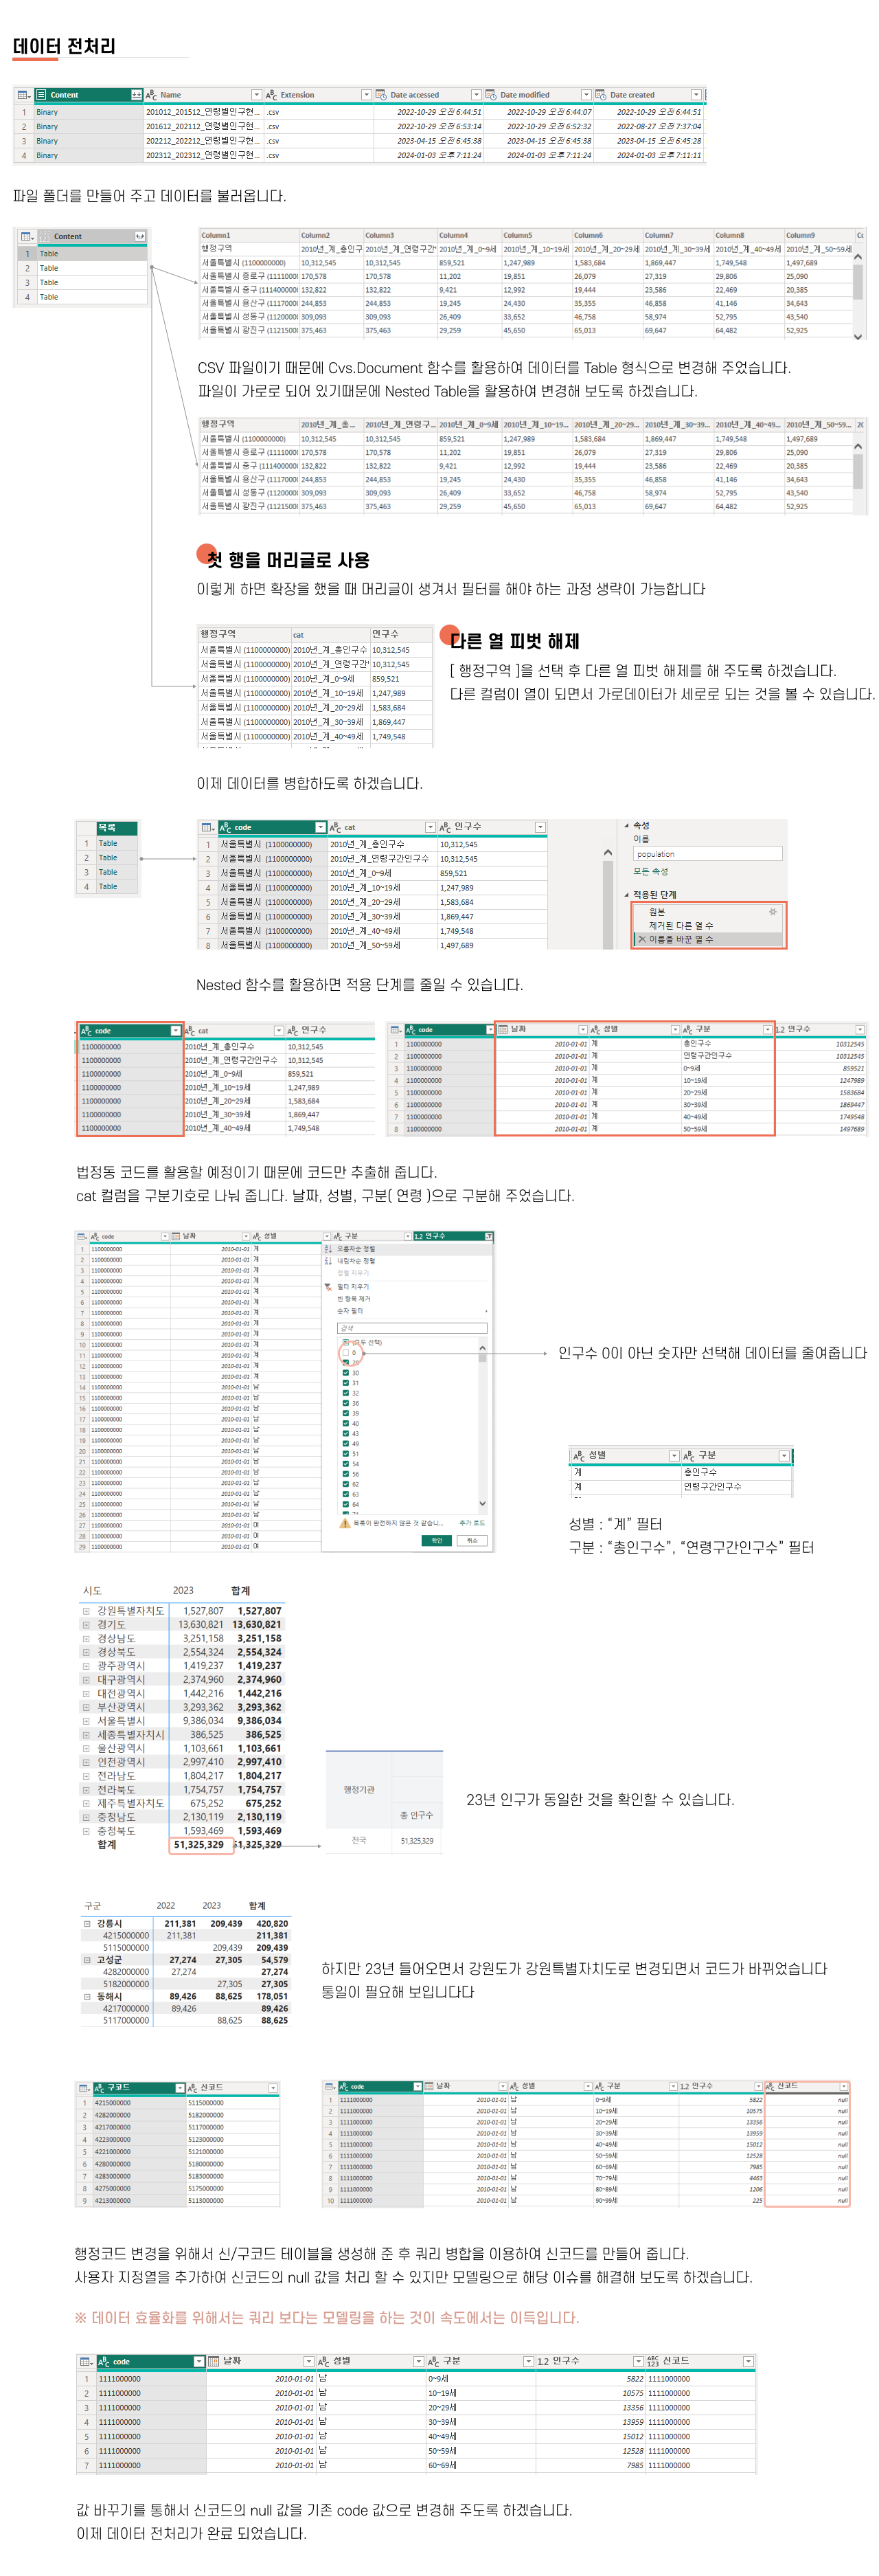Expand the 충청북도 matrix row
The image size is (879, 2576).
coord(86,1831)
